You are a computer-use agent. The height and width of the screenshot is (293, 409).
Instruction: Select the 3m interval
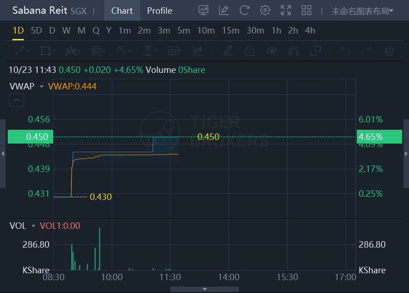(x=164, y=31)
